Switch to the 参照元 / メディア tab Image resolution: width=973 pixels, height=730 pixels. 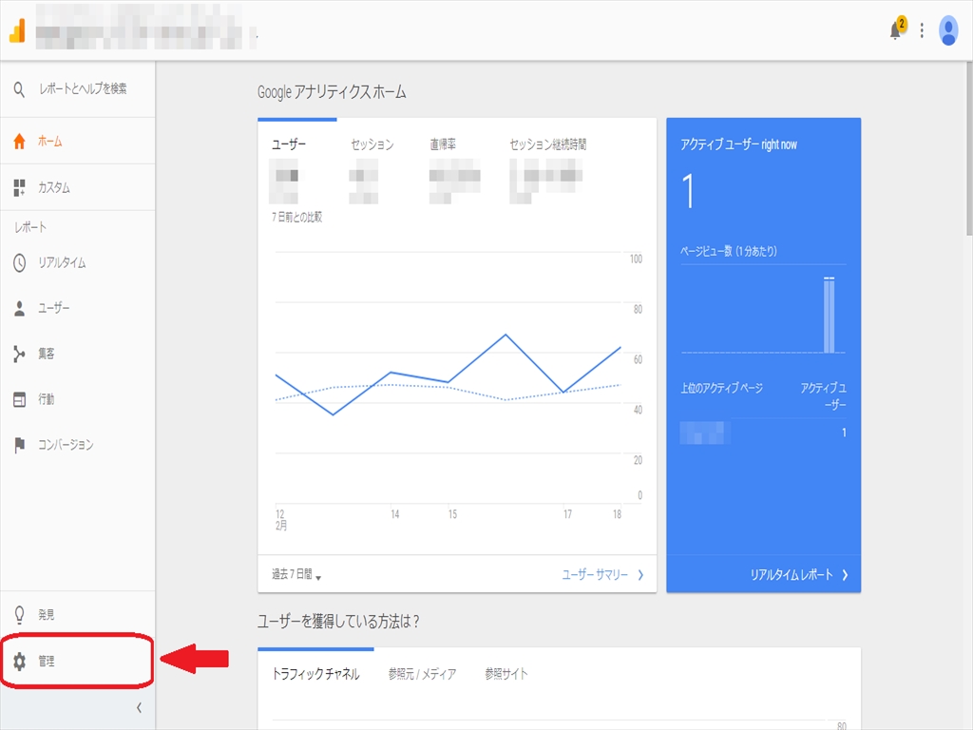[x=422, y=674]
